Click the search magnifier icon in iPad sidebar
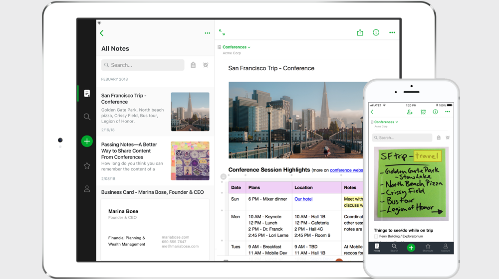The width and height of the screenshot is (499, 279). click(87, 117)
